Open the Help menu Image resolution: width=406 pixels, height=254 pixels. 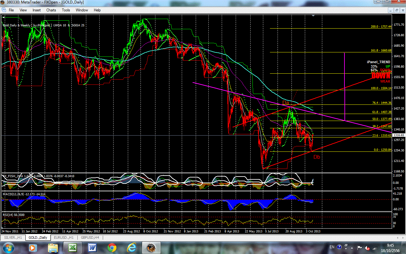point(97,10)
